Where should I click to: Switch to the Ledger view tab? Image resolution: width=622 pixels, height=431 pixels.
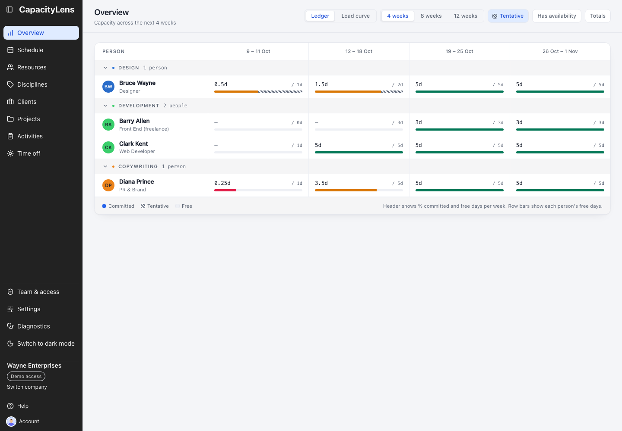point(320,16)
